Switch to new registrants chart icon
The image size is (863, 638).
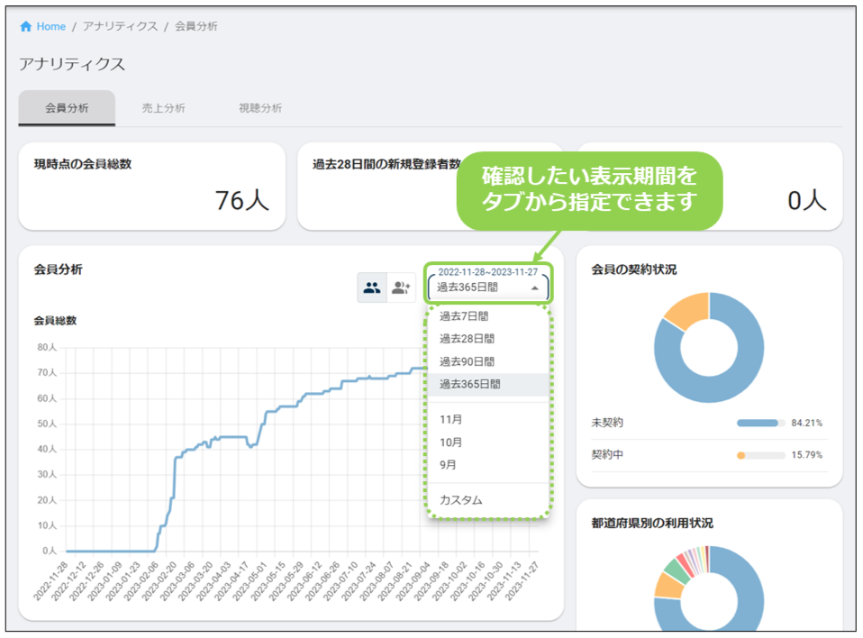pyautogui.click(x=401, y=288)
